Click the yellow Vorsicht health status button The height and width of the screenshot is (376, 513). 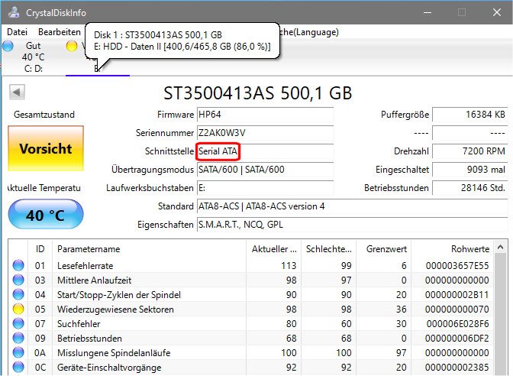(x=46, y=148)
